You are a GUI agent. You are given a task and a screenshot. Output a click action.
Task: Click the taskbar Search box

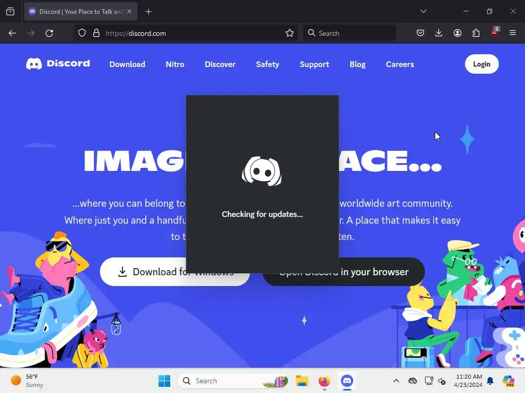(x=233, y=381)
